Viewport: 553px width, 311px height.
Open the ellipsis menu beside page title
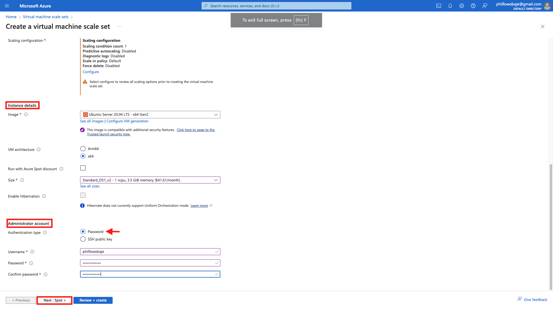pyautogui.click(x=119, y=26)
